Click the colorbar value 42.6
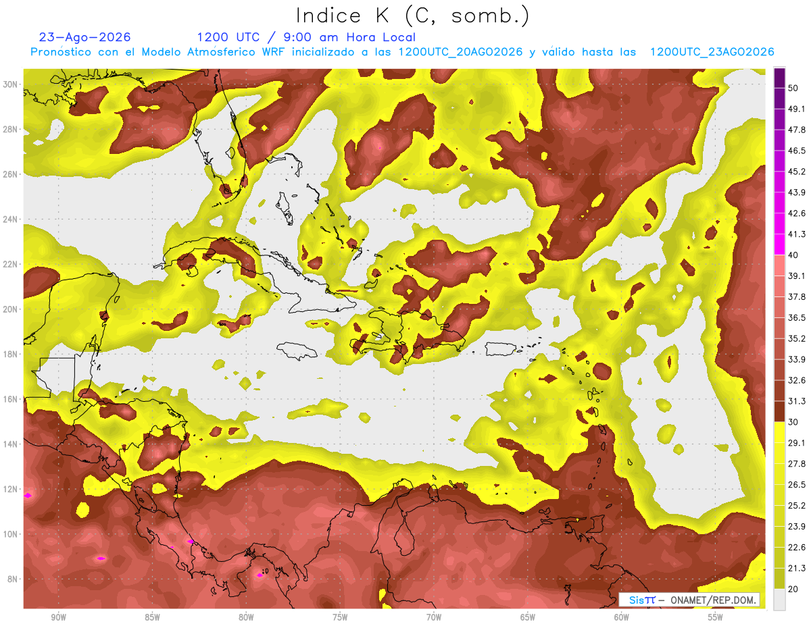Image resolution: width=811 pixels, height=626 pixels. (x=796, y=213)
